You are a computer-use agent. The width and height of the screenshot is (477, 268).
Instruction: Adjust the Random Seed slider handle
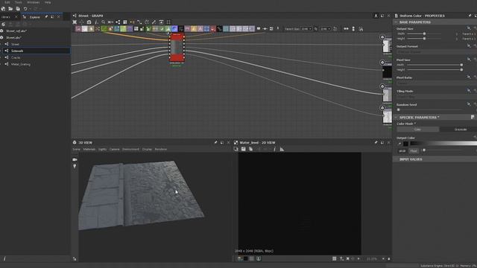point(399,109)
